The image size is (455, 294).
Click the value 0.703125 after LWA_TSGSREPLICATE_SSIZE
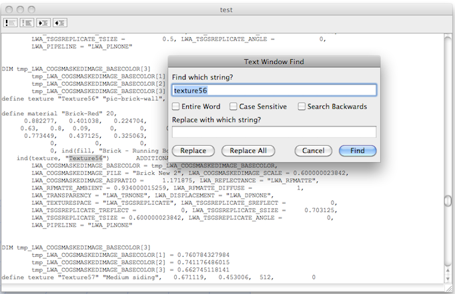pyautogui.click(x=319, y=210)
